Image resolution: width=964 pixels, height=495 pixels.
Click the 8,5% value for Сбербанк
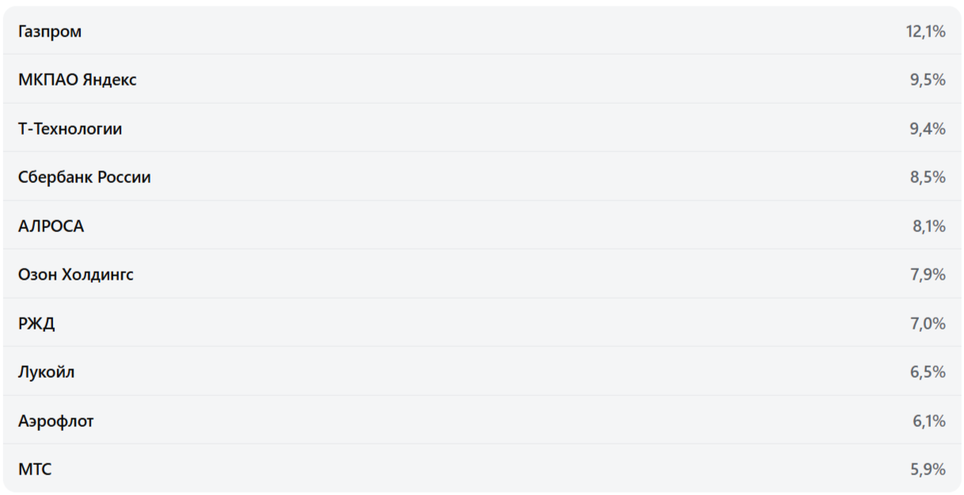[x=928, y=177]
